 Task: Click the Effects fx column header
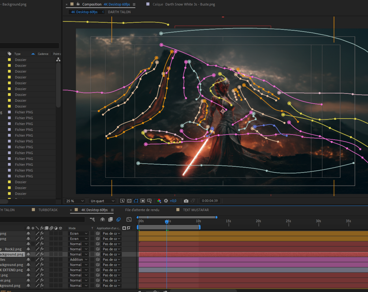42,228
